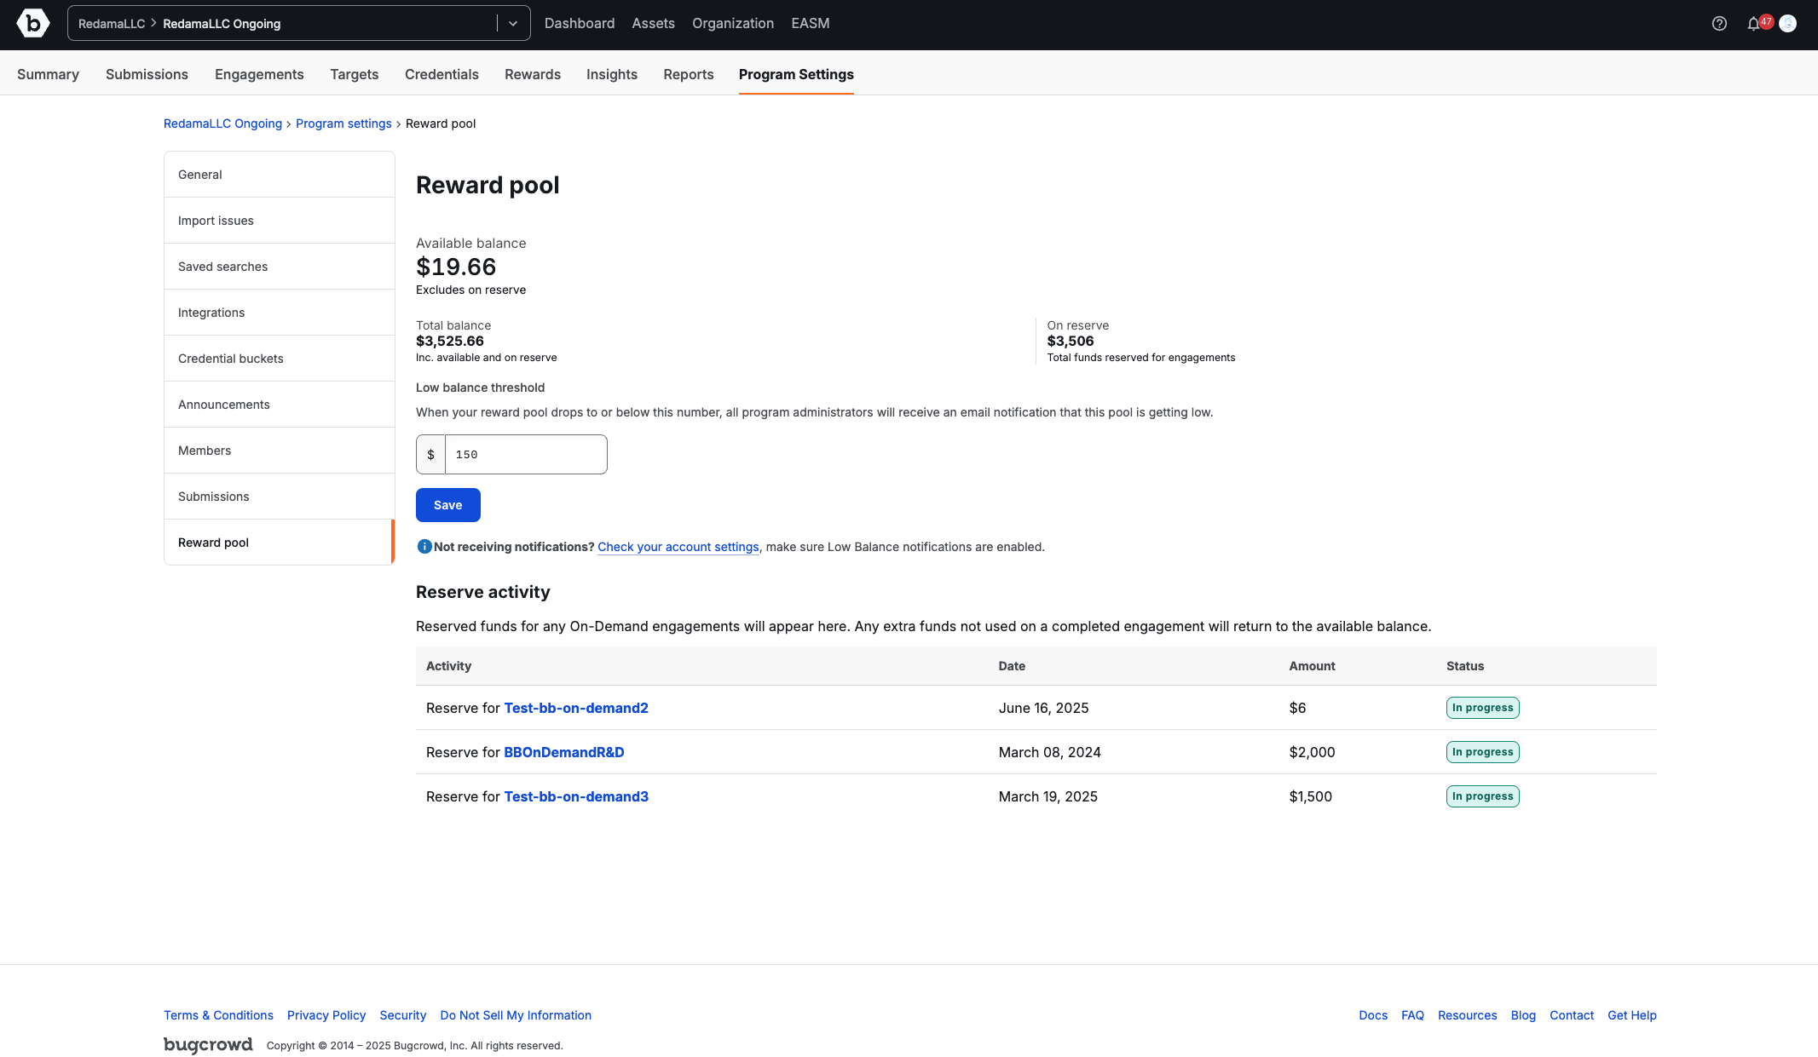Switch to the Insights tab
The image size is (1818, 1057).
pos(612,74)
